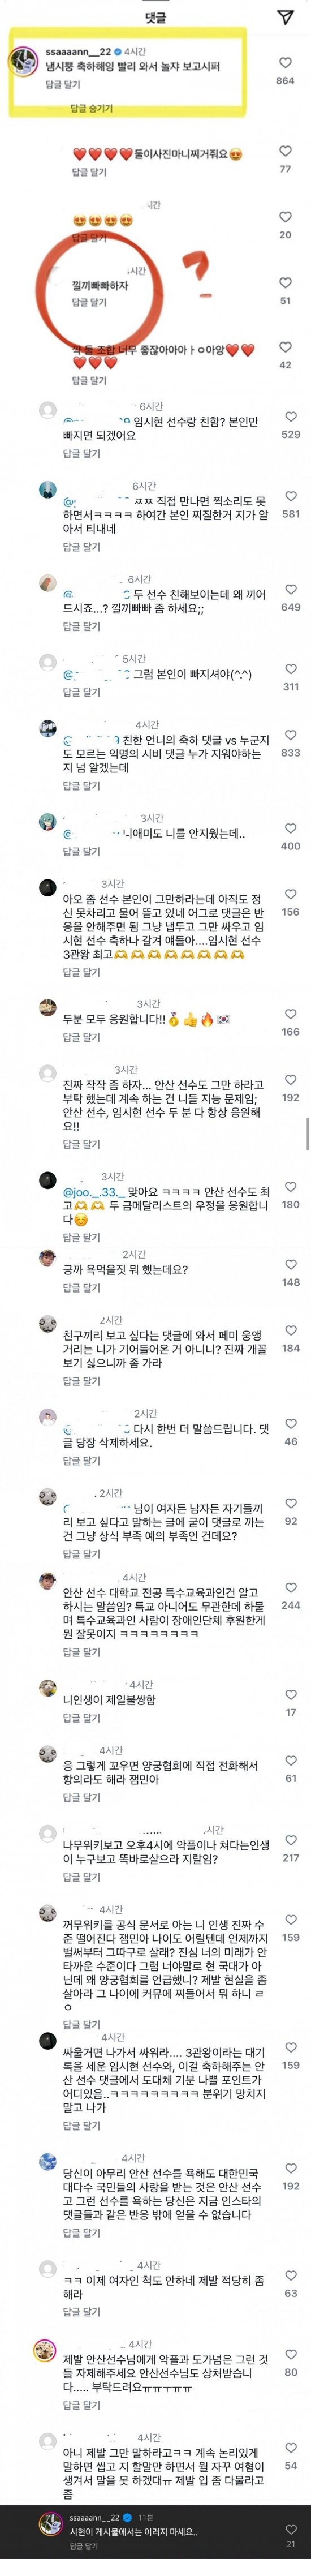Open ssaaaann__22 profile picture at top
This screenshot has height=2559, width=311.
[24, 61]
